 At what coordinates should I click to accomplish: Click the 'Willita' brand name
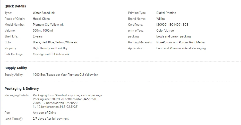(160, 19)
